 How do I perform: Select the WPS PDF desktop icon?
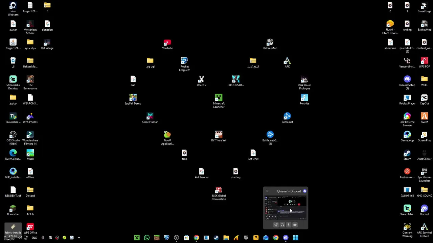click(424, 63)
